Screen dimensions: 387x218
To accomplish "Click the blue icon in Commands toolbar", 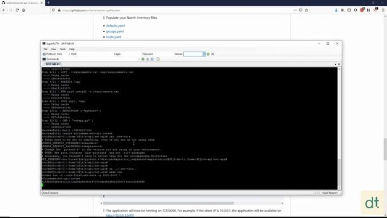I will click(152, 59).
